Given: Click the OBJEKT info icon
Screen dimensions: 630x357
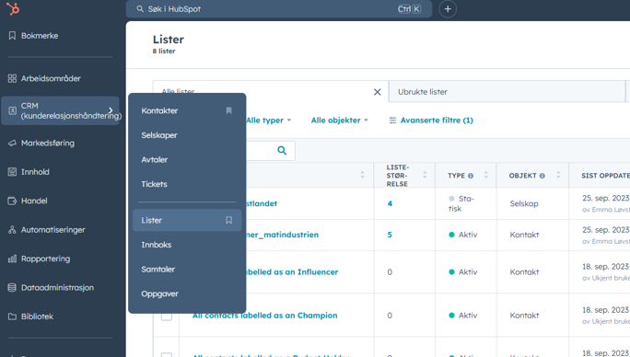Looking at the screenshot, I should [x=542, y=176].
